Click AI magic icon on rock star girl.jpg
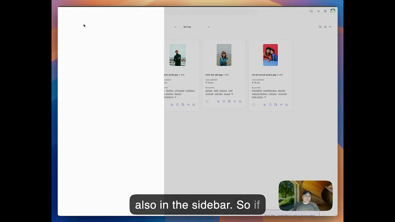 218,101
